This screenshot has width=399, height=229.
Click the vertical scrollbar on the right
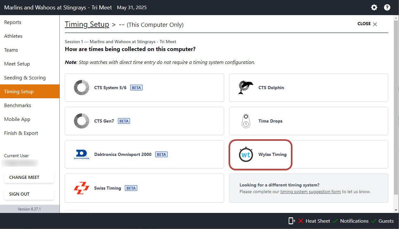396,113
